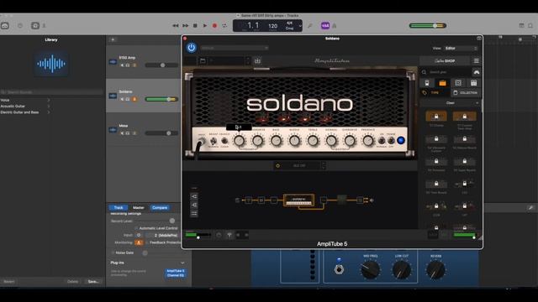The width and height of the screenshot is (538, 302).
Task: Switch to the Collection tab
Action: [x=466, y=93]
